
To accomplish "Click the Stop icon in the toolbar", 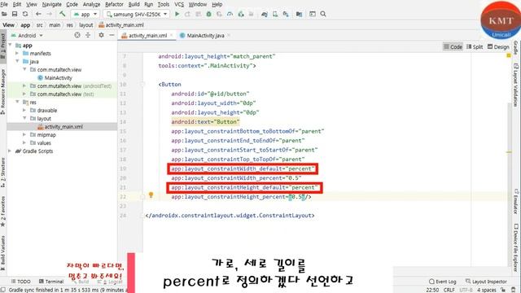I will [252, 14].
